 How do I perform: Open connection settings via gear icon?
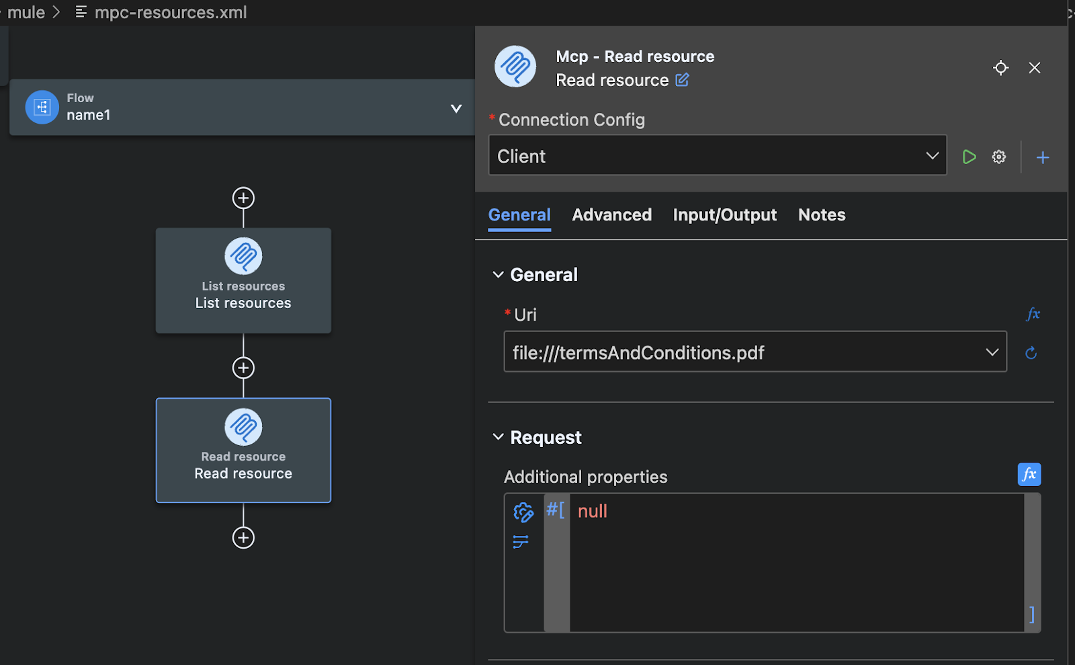click(998, 156)
